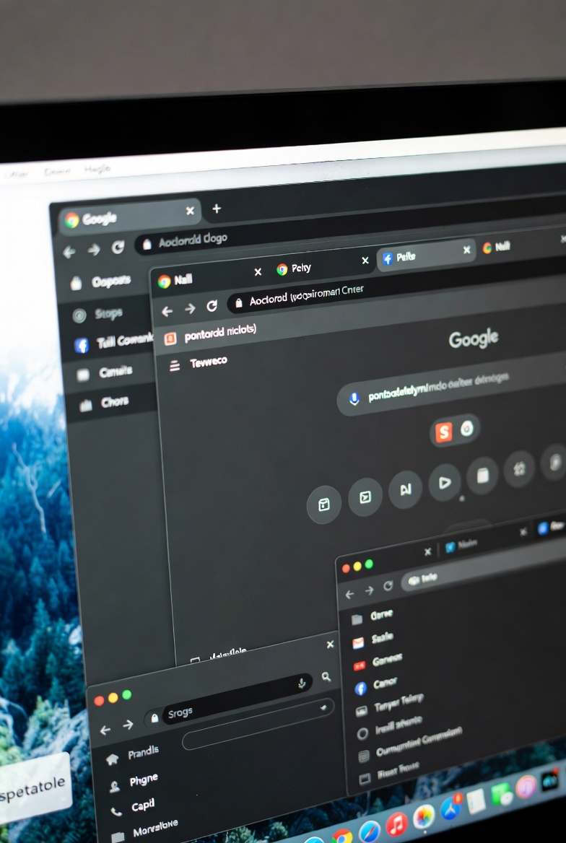Click the orange S shortcut icon

[443, 432]
